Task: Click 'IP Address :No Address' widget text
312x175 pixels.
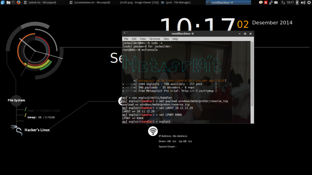Action: tap(173, 136)
